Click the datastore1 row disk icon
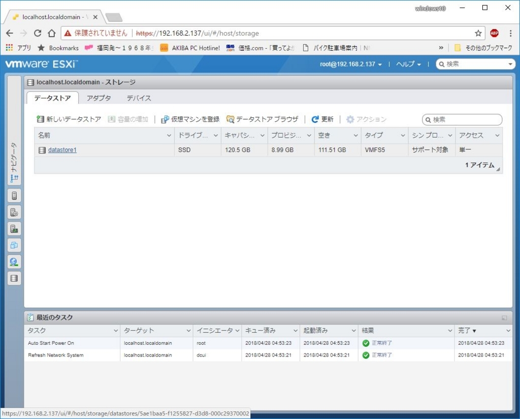 [x=42, y=150]
